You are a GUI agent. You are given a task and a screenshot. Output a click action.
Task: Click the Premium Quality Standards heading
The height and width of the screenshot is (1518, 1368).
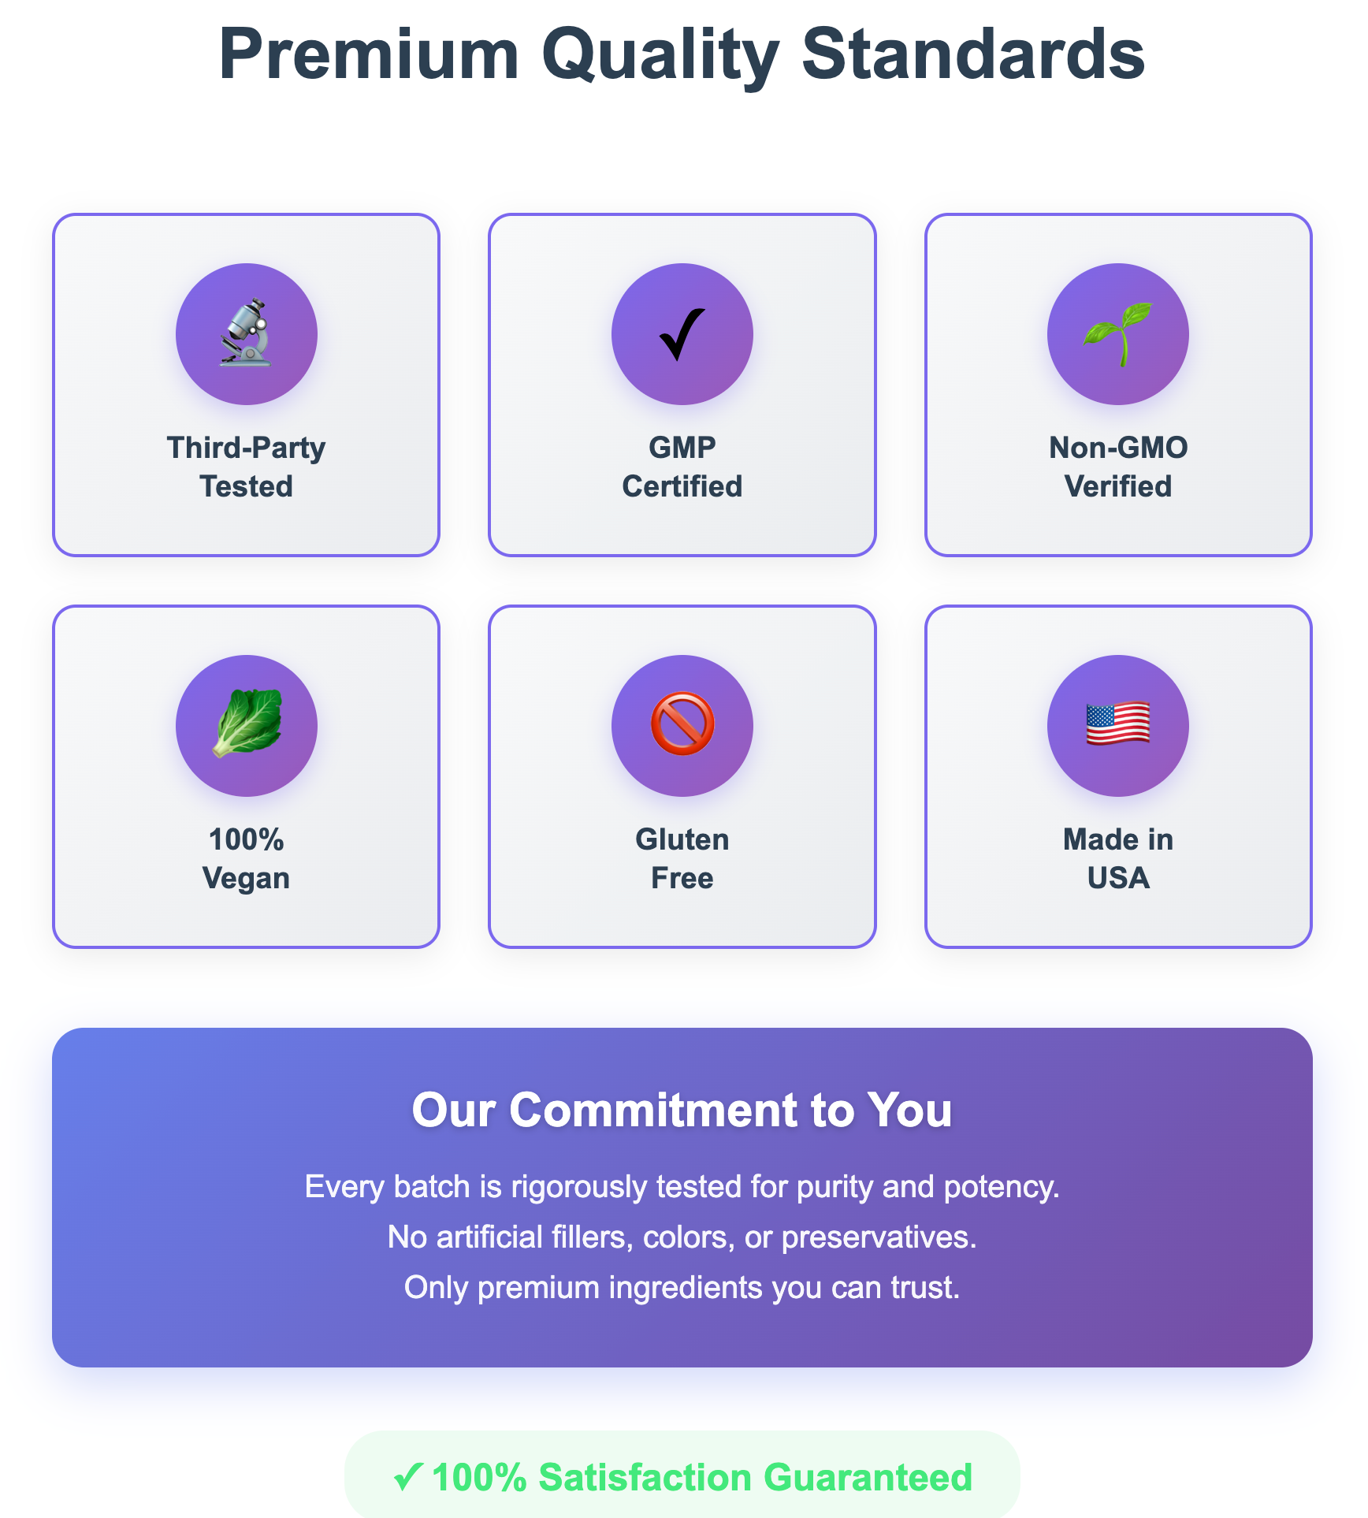[x=682, y=54]
